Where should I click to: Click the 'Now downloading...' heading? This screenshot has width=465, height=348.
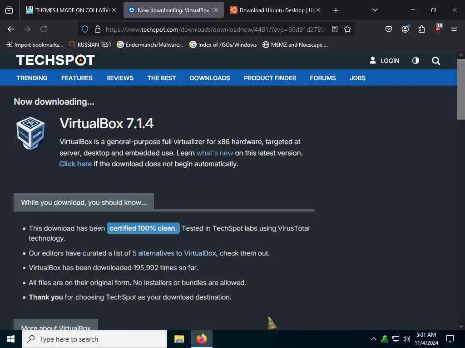coord(54,102)
